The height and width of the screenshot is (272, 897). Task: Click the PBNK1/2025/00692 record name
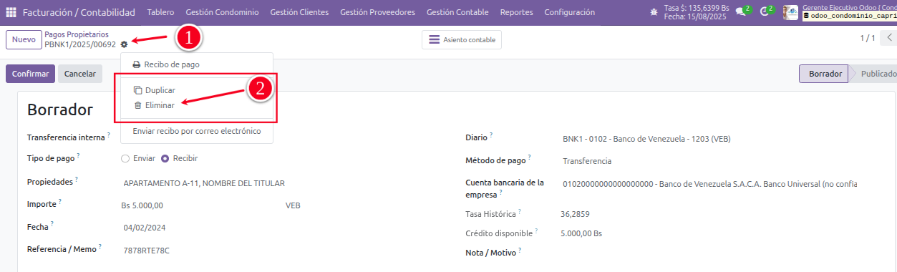click(x=80, y=44)
